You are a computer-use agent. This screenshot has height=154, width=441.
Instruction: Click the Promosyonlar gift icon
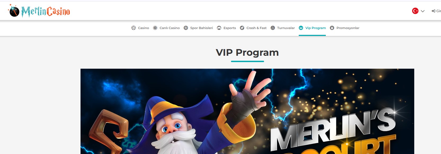(332, 28)
